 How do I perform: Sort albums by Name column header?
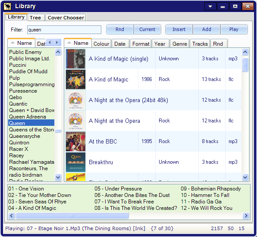click(x=78, y=43)
